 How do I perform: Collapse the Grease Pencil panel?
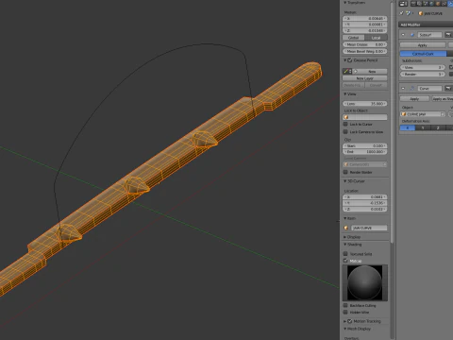pos(345,60)
